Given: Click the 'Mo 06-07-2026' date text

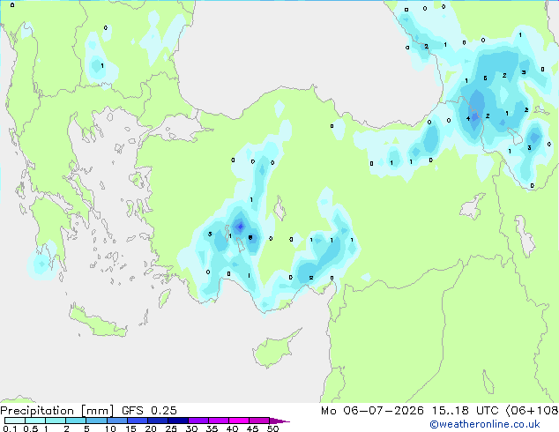Looking at the screenshot, I should (x=372, y=411).
